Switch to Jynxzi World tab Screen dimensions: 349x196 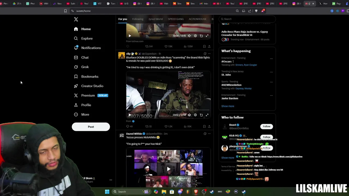tap(155, 19)
